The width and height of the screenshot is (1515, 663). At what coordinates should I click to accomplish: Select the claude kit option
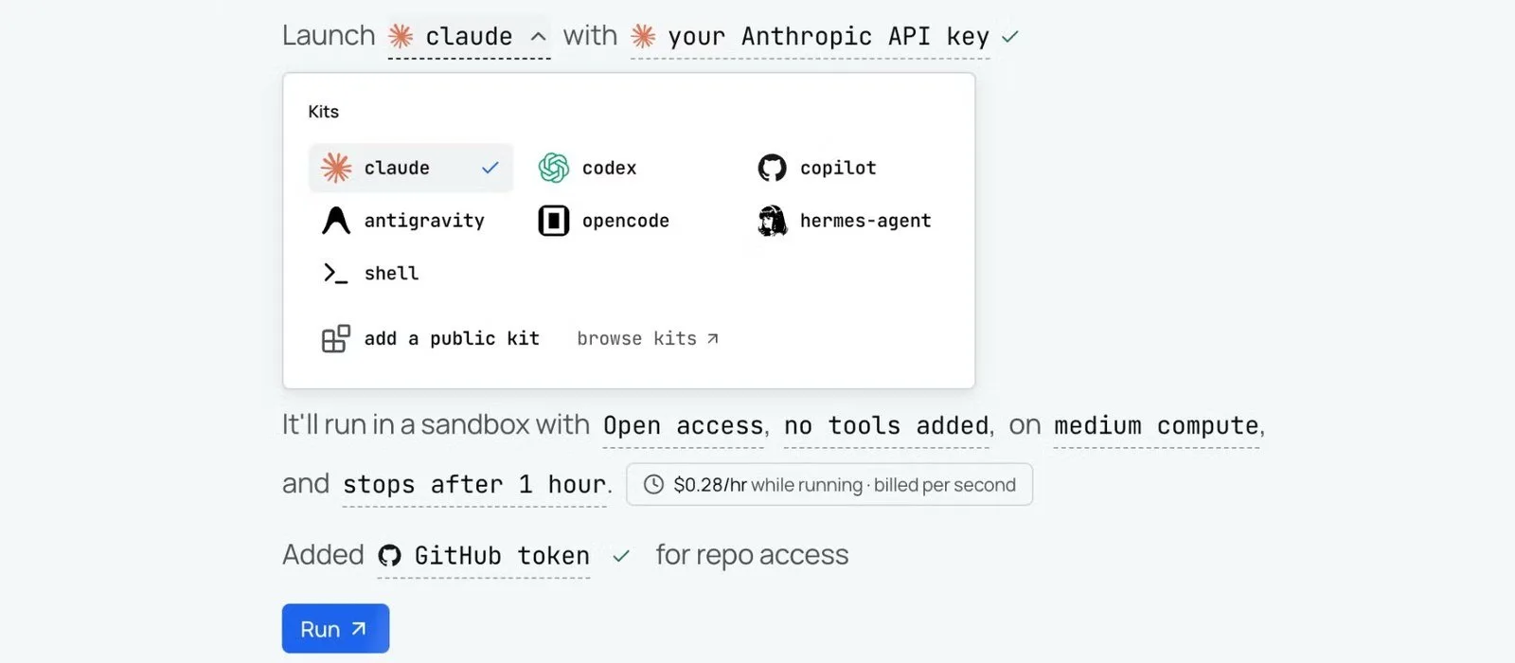click(411, 168)
